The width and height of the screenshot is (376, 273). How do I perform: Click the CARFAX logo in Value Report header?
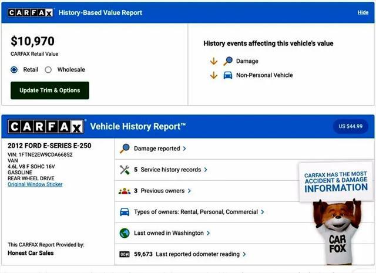[x=30, y=12]
